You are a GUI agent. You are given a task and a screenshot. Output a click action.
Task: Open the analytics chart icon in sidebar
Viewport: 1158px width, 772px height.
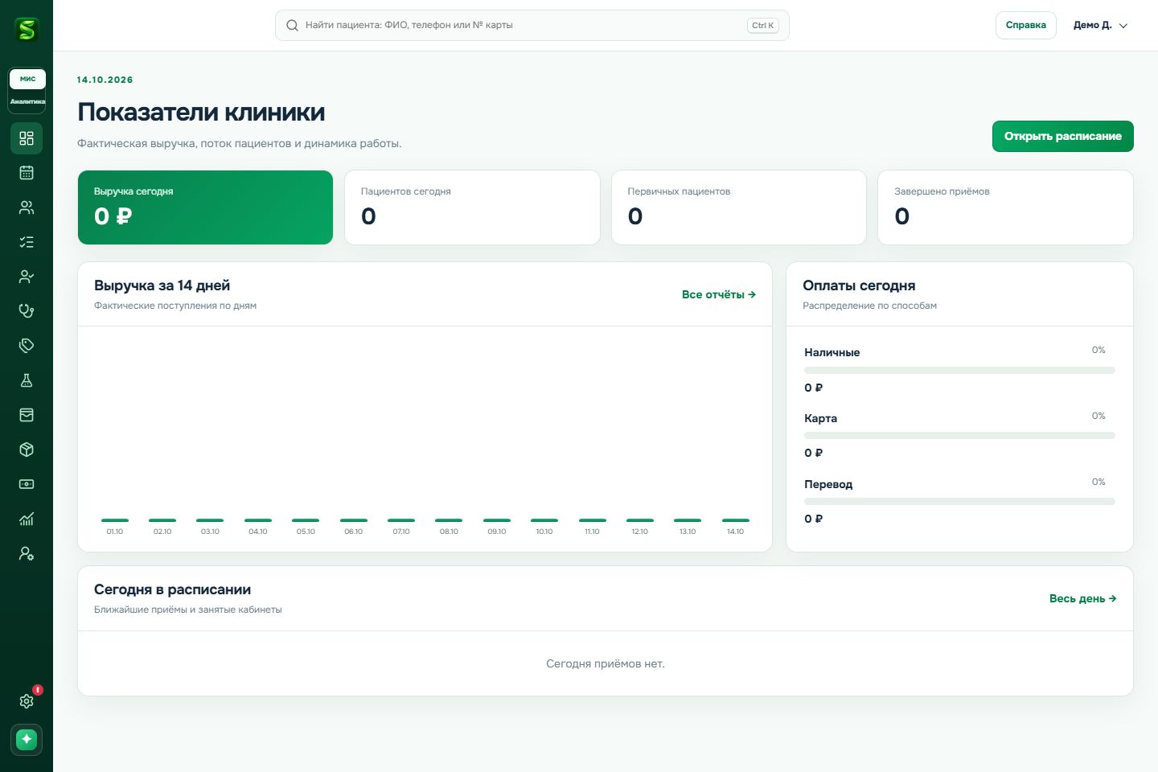tap(27, 519)
